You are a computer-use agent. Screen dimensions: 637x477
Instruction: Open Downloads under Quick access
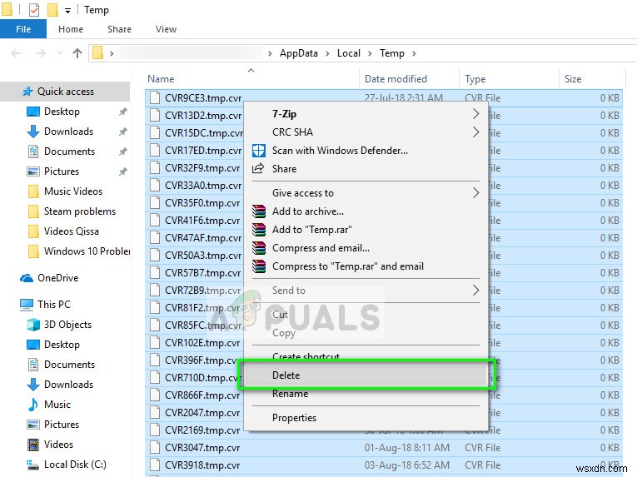point(68,132)
